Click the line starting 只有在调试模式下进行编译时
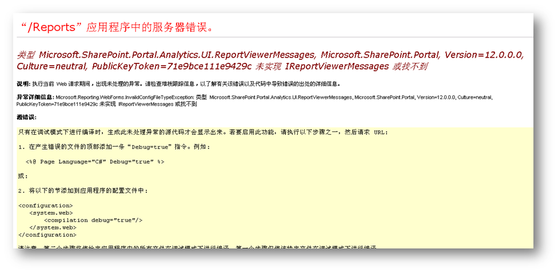The image size is (558, 273). pos(203,133)
